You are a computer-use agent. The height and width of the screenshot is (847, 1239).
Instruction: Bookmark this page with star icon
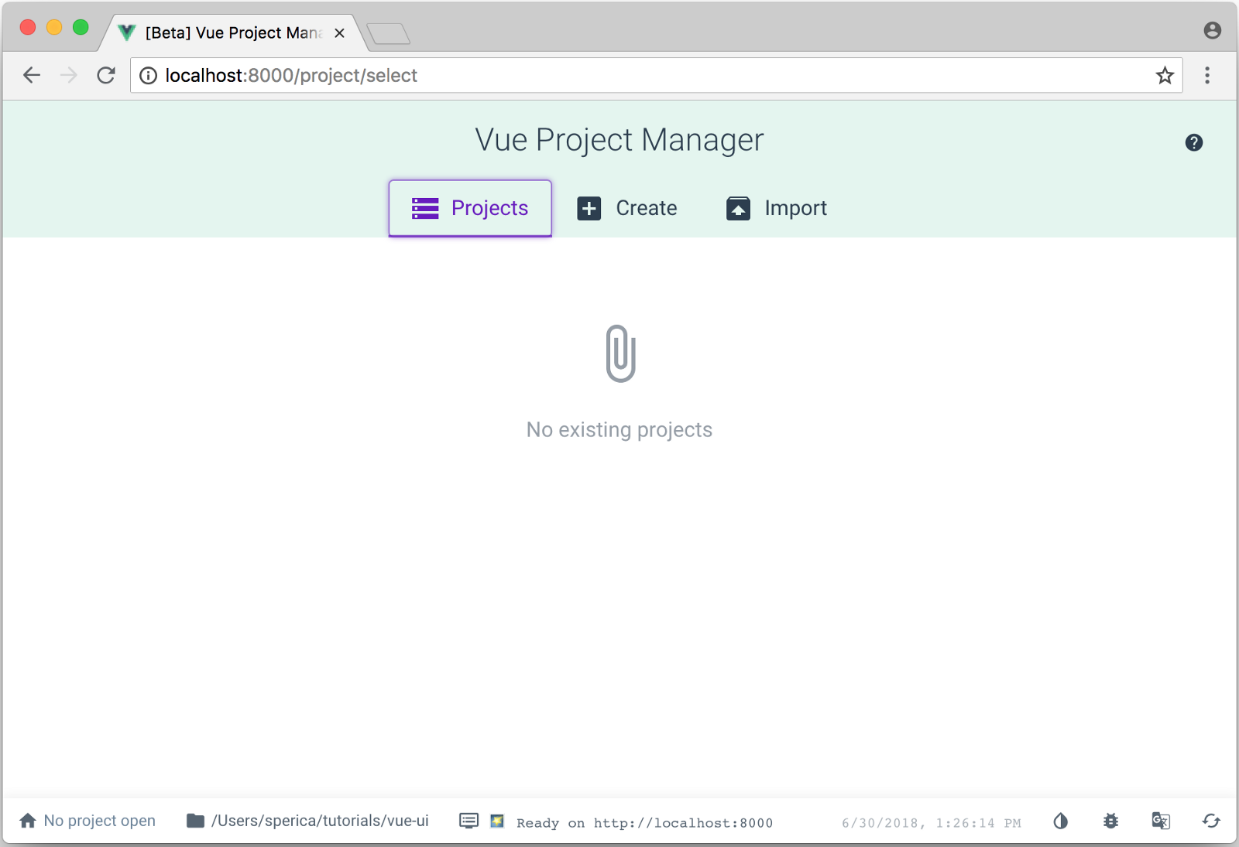[x=1165, y=75]
